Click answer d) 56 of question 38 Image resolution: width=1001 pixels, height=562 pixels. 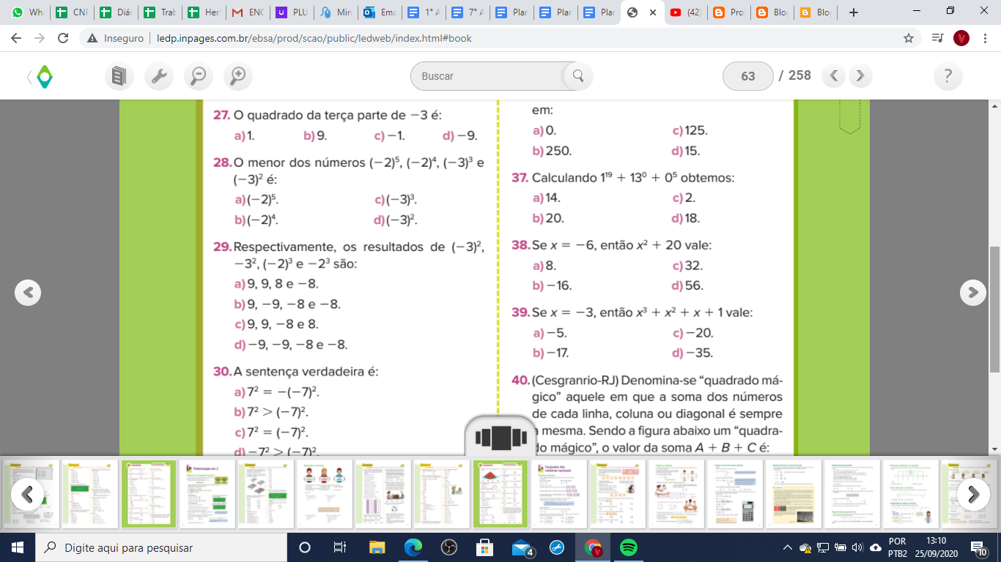[x=687, y=286]
